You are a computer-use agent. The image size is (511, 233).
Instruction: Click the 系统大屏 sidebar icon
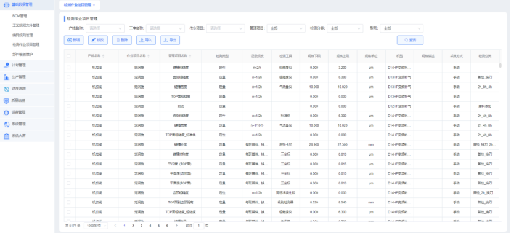click(6, 136)
